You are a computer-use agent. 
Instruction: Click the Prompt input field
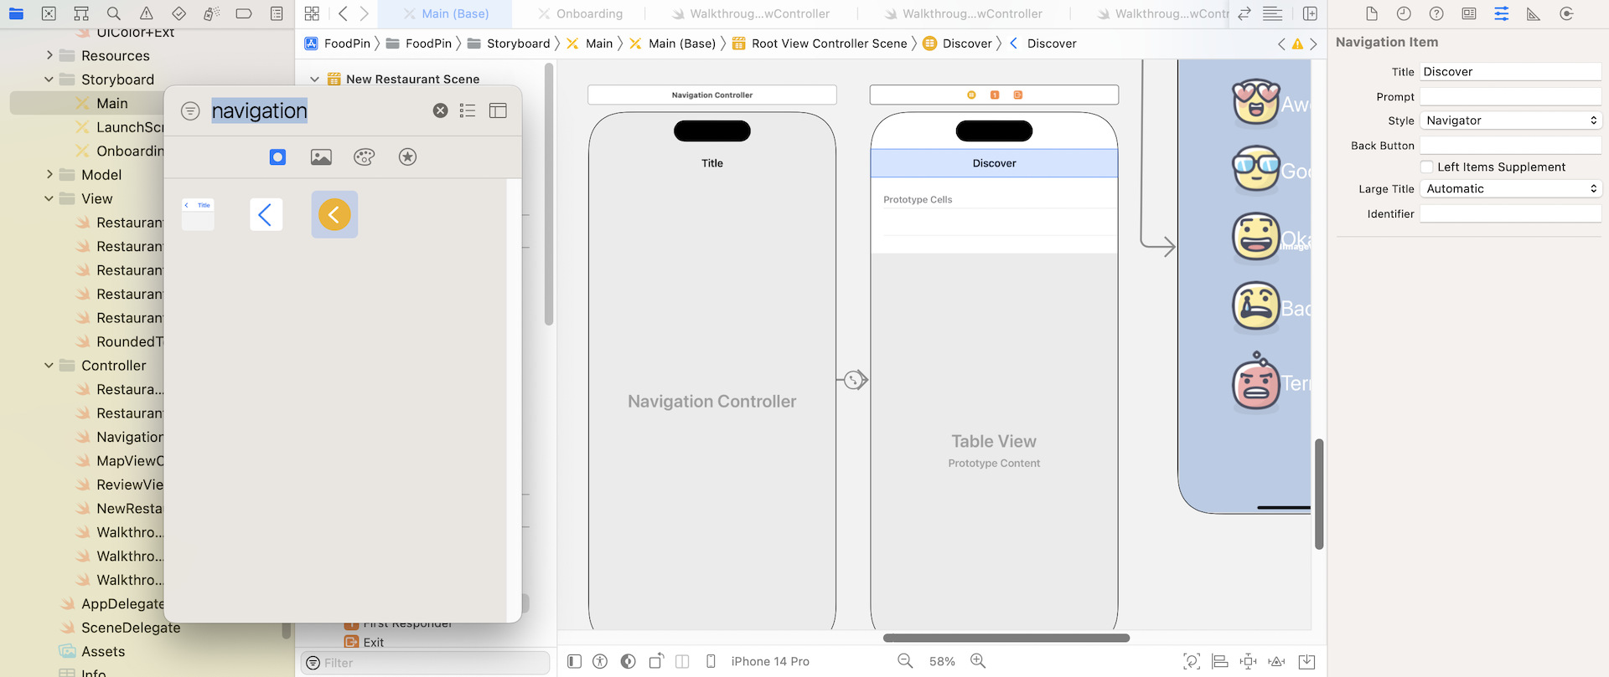coord(1511,97)
